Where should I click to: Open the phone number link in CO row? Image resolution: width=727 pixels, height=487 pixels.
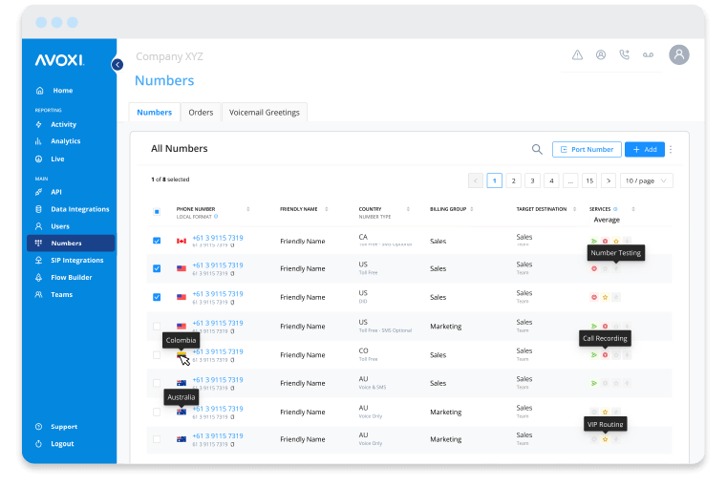pos(218,351)
